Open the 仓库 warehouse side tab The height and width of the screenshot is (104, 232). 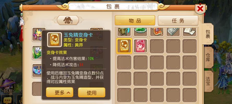pos(209,57)
